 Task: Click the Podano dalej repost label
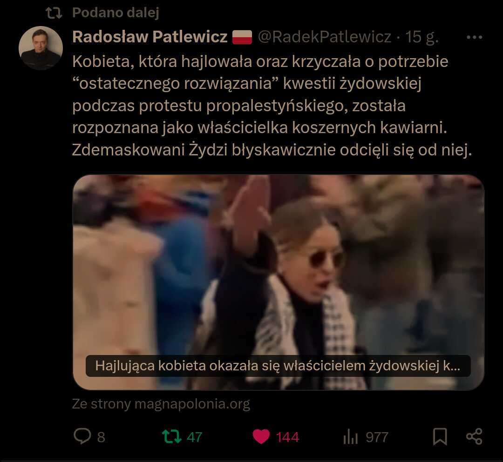tap(116, 13)
